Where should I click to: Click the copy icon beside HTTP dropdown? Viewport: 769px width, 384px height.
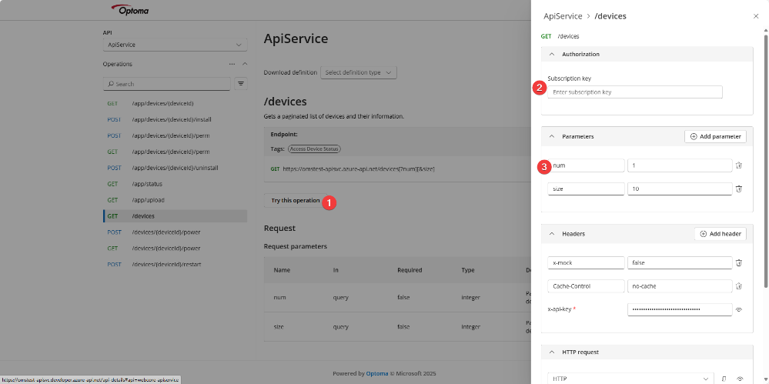click(x=724, y=379)
